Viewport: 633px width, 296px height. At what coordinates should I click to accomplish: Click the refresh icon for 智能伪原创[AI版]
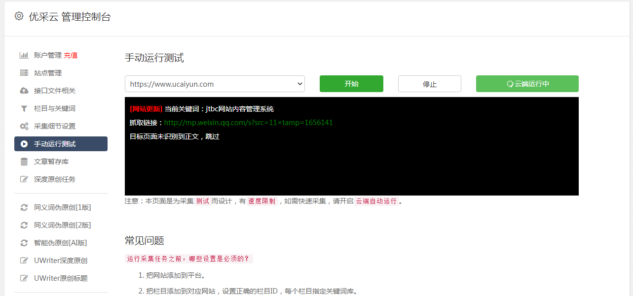point(24,243)
